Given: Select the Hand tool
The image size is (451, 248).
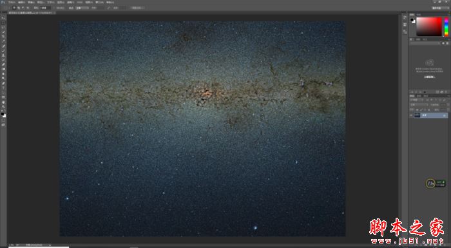Looking at the screenshot, I should tap(3, 102).
